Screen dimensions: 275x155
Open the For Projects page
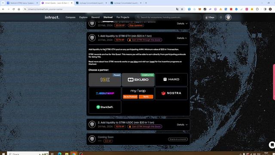click(x=123, y=17)
